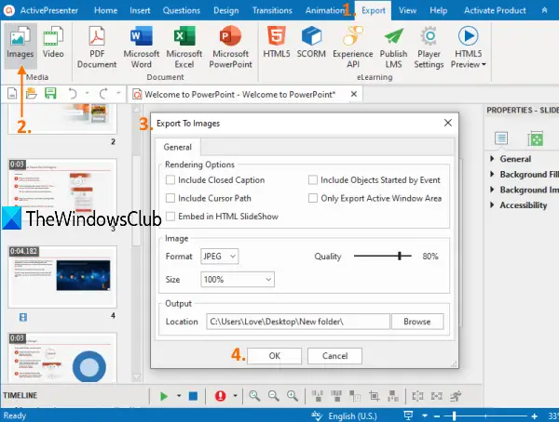This screenshot has height=422, width=559.
Task: Select General tab in export dialog
Action: 178,147
